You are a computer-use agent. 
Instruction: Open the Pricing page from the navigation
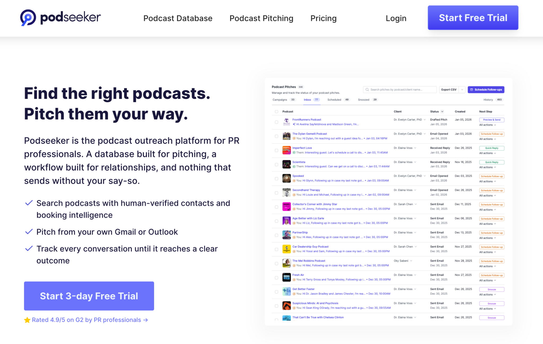(x=323, y=18)
